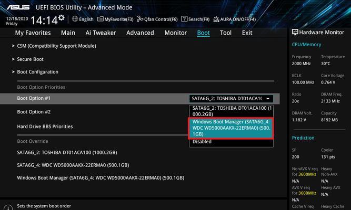Select the Boot Option #2 row
Image resolution: width=351 pixels, height=210 pixels.
click(34, 112)
